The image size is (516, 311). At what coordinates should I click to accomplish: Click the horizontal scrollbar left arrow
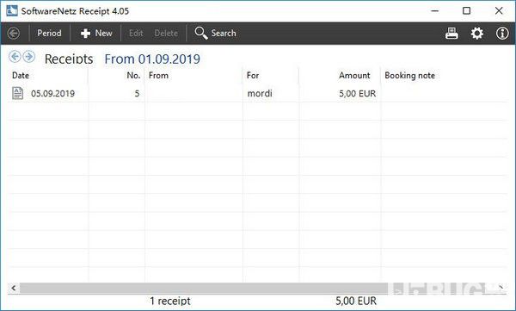click(14, 289)
